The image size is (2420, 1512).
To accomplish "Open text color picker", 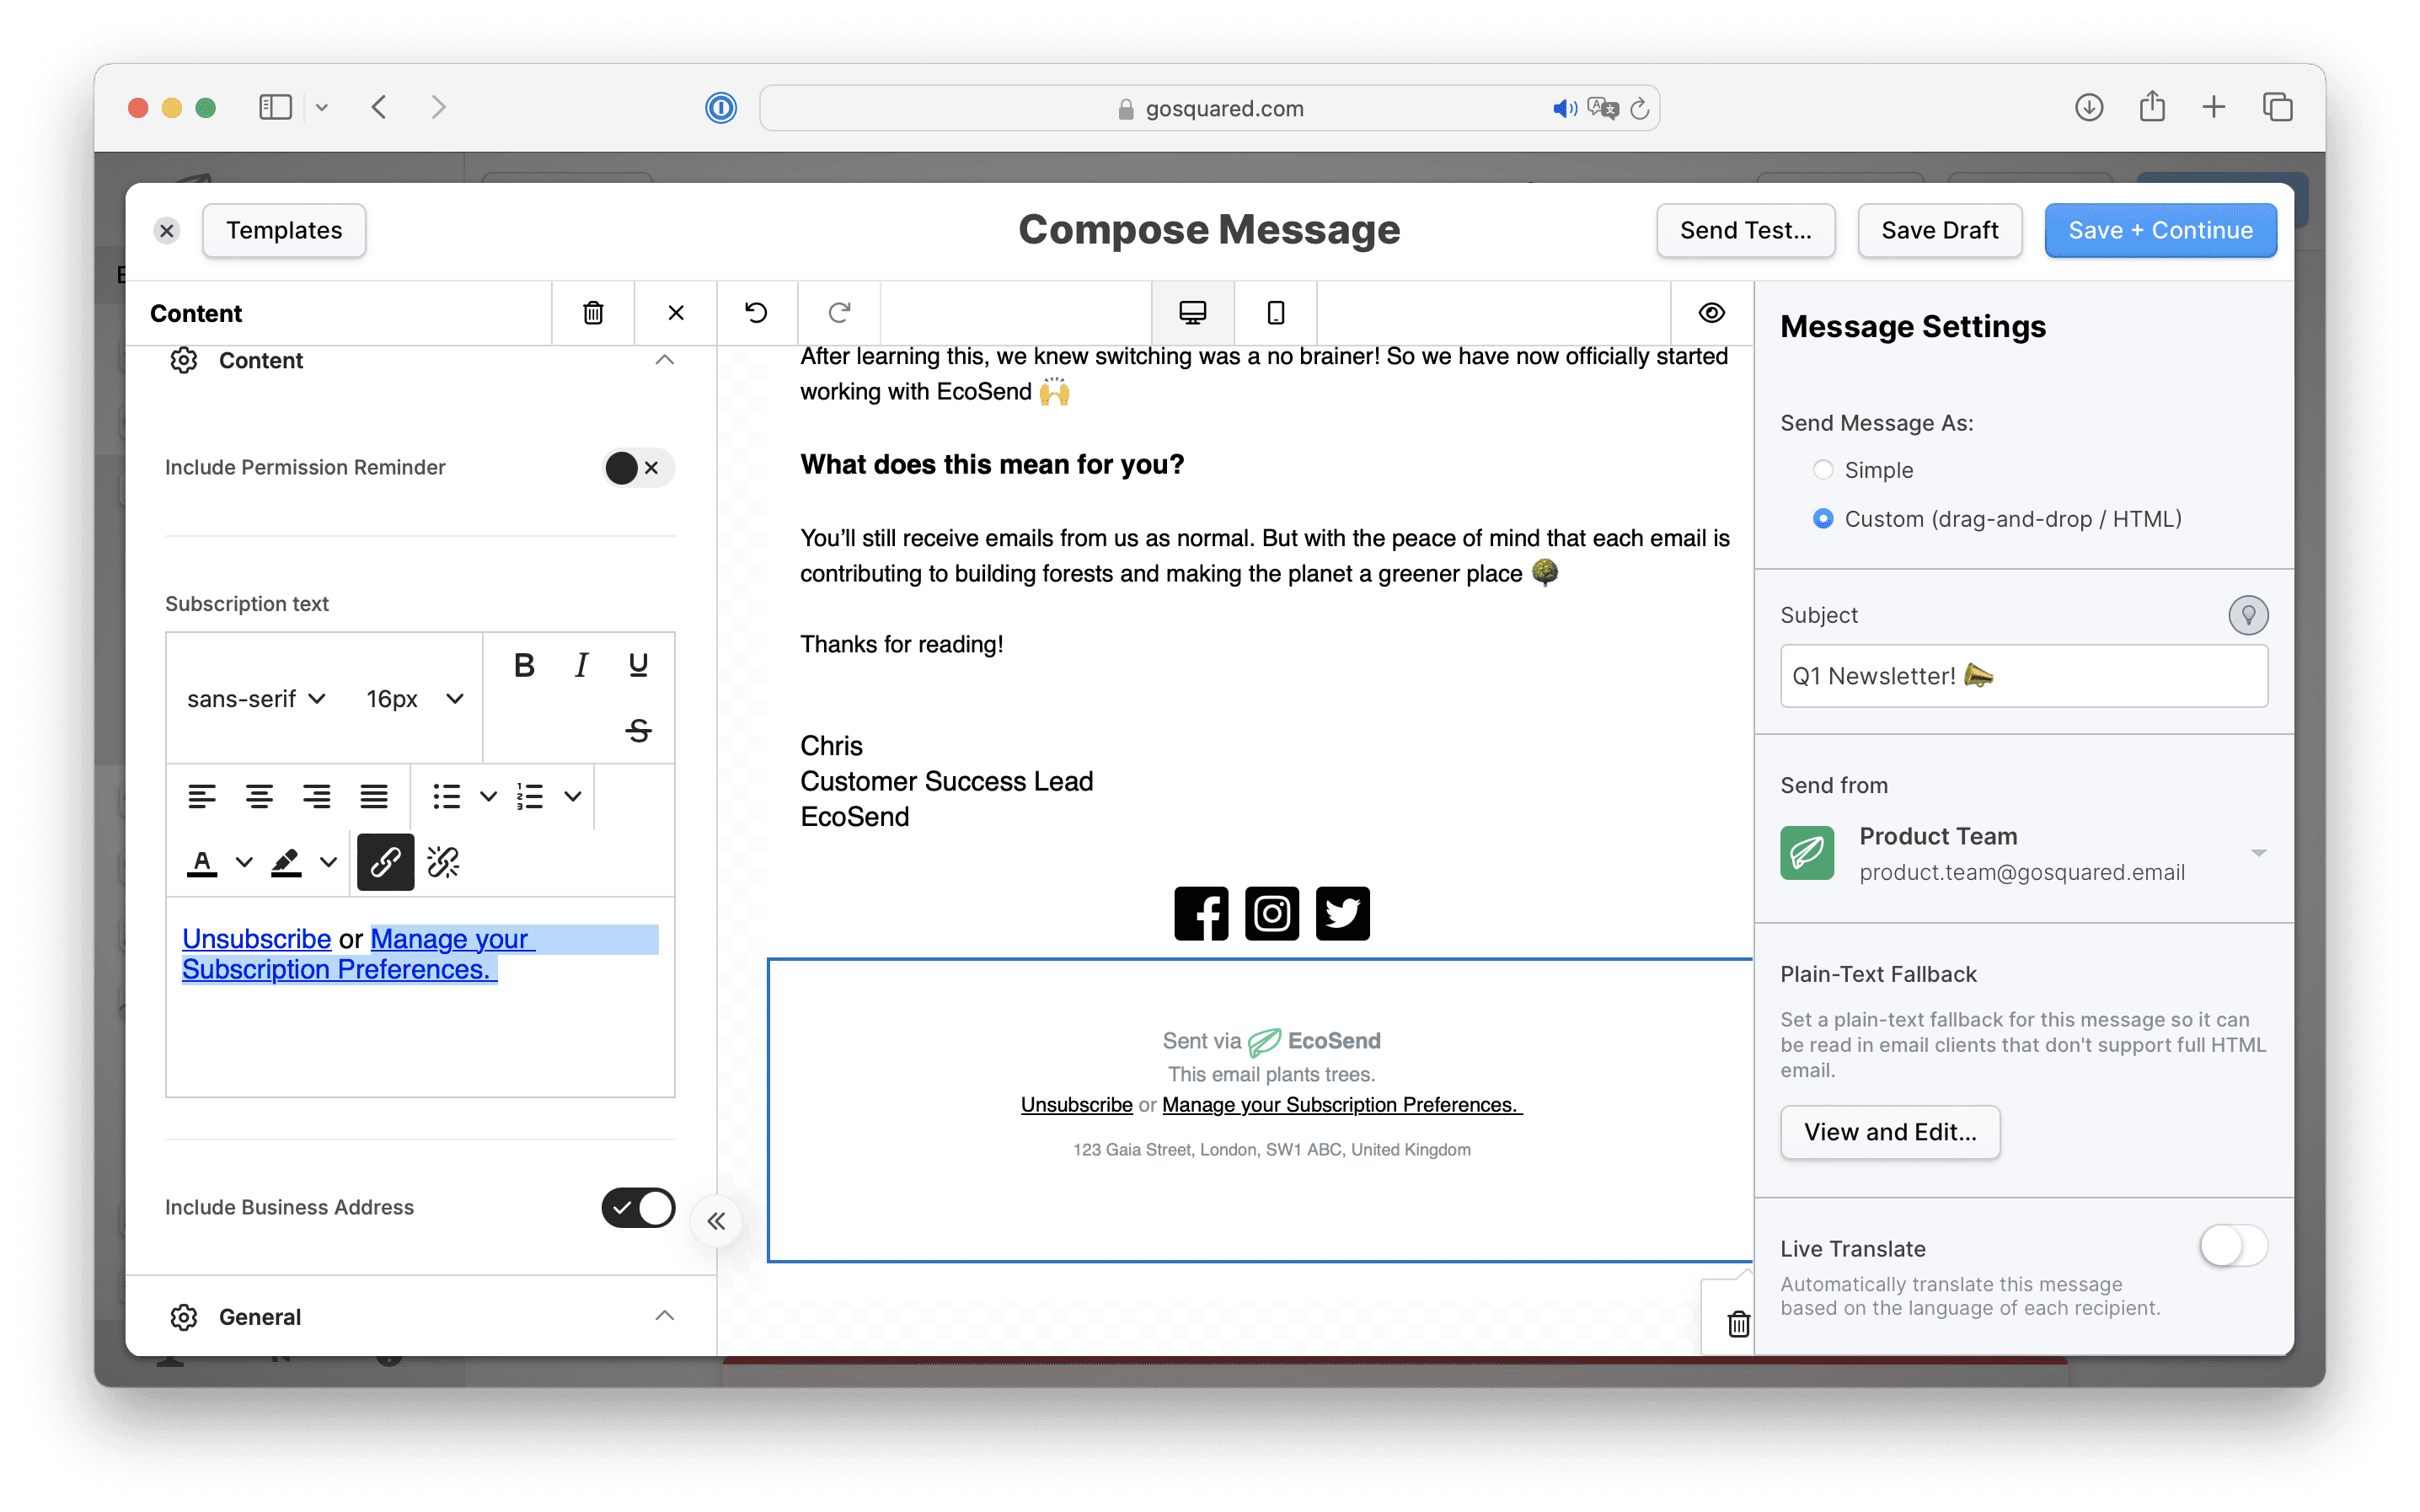I will pos(202,862).
